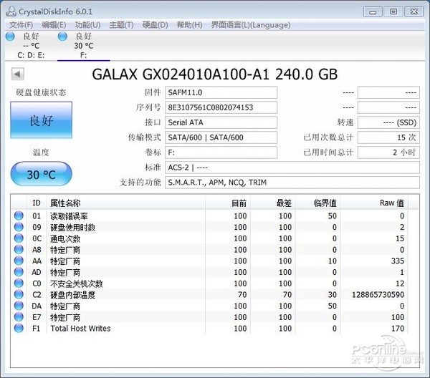Viewport: 430px width, 378px height.
Task: Select the status circle for disk F:
Action: [62, 37]
